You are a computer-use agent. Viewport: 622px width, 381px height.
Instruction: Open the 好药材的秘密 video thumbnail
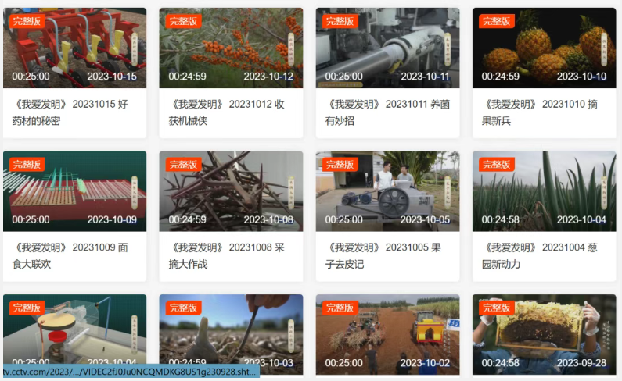click(74, 48)
